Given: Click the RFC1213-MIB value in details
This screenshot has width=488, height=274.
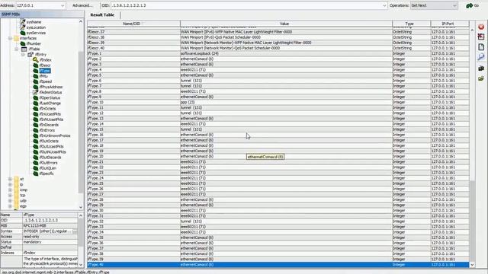Looking at the screenshot, I should 34,225.
